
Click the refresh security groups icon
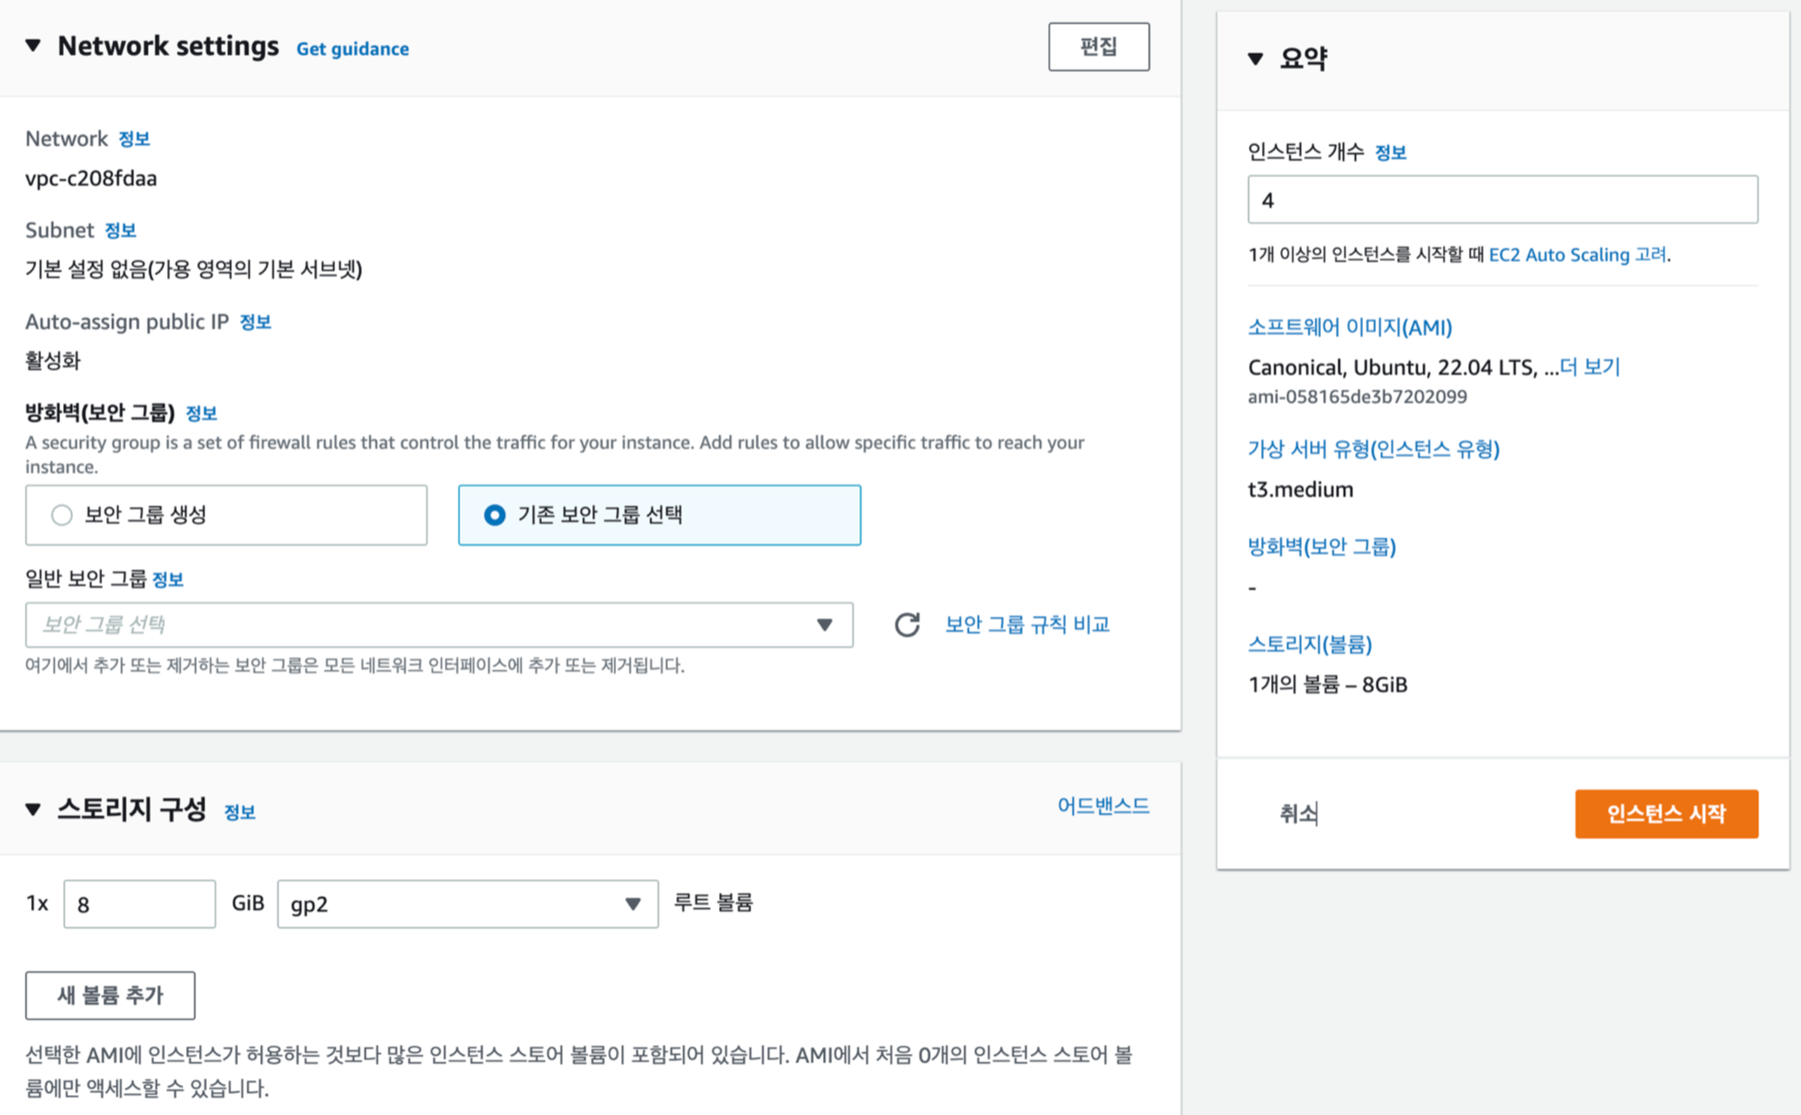[x=906, y=625]
